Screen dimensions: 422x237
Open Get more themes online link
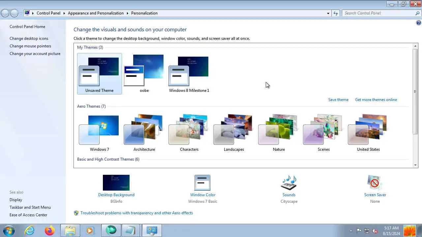pyautogui.click(x=376, y=100)
